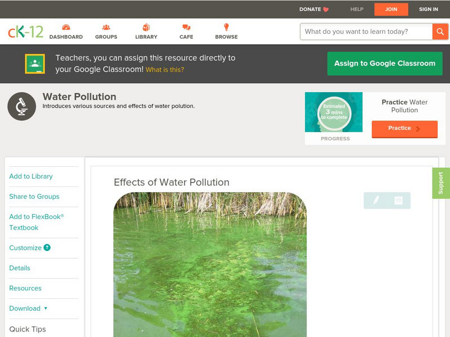Open the Groups icon
The height and width of the screenshot is (337, 450).
106,28
